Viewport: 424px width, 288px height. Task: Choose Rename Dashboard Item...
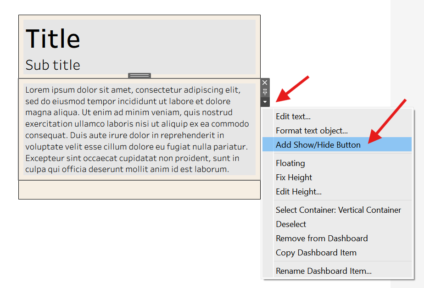click(324, 271)
